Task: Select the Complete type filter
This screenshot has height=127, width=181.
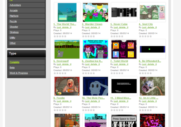Action: [x=14, y=62]
